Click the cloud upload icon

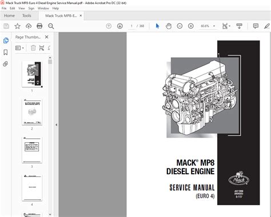pos(29,26)
